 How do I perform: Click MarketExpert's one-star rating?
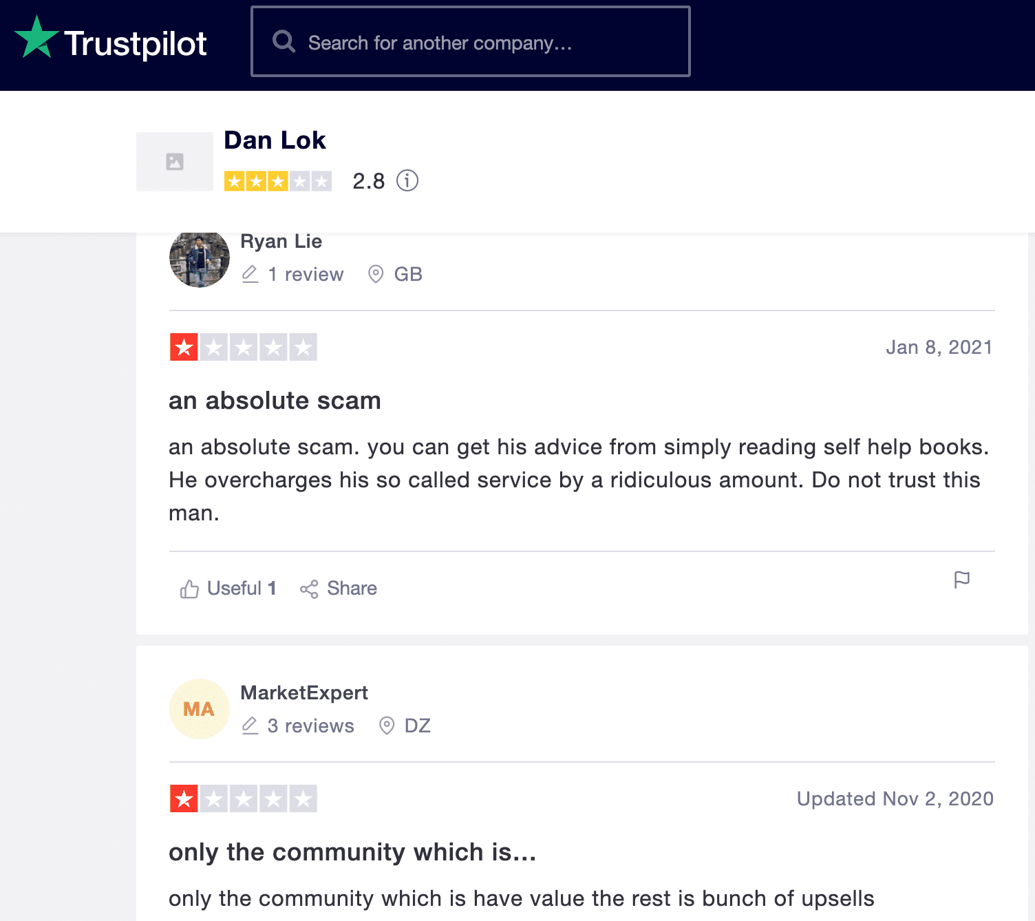click(244, 798)
